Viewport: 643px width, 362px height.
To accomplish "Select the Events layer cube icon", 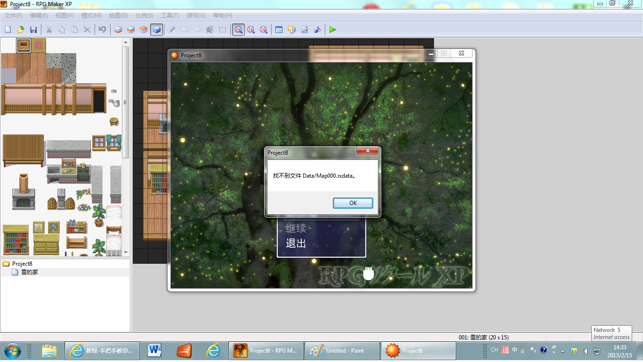I will (x=156, y=30).
